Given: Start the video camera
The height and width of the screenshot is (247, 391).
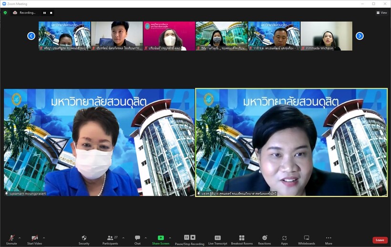Looking at the screenshot, I should (x=34, y=240).
